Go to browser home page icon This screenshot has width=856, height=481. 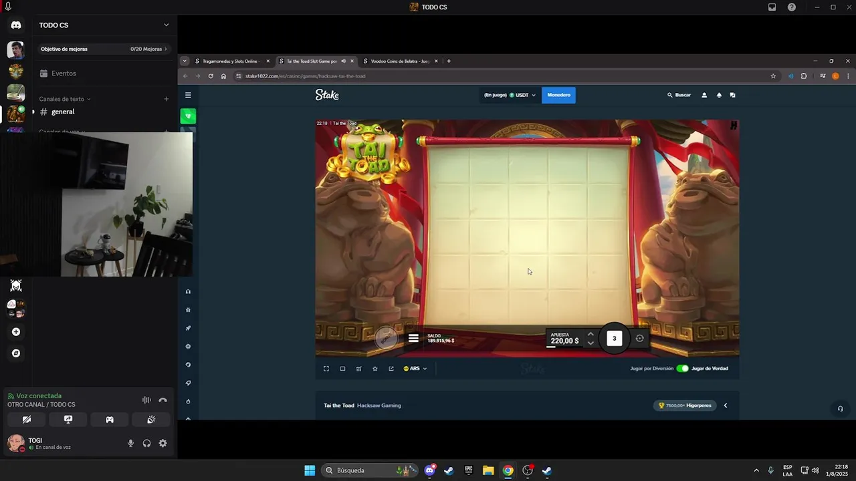tap(223, 76)
